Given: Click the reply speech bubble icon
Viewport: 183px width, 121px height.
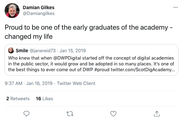Looking at the screenshot, I should (26, 114).
